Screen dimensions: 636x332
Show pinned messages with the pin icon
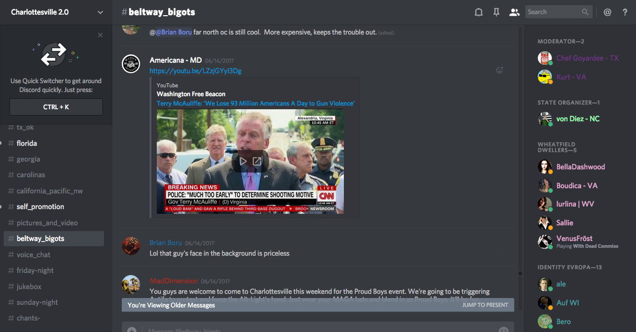coord(496,12)
